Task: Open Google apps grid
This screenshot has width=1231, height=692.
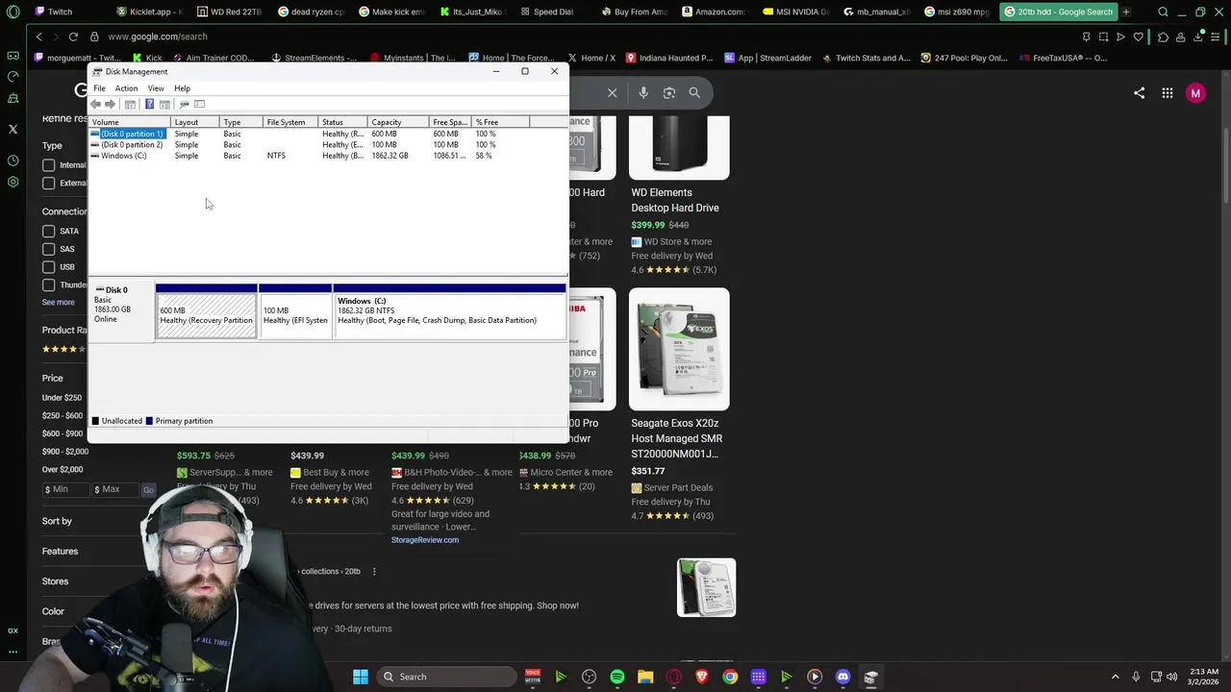Action: [x=1168, y=93]
